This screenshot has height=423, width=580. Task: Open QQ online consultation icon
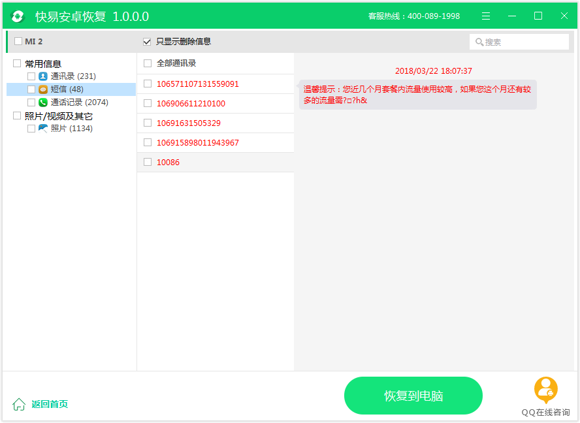pyautogui.click(x=545, y=390)
